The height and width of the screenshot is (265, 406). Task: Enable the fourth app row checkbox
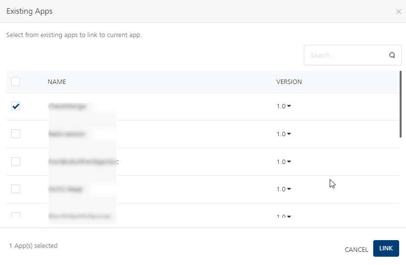(x=16, y=189)
